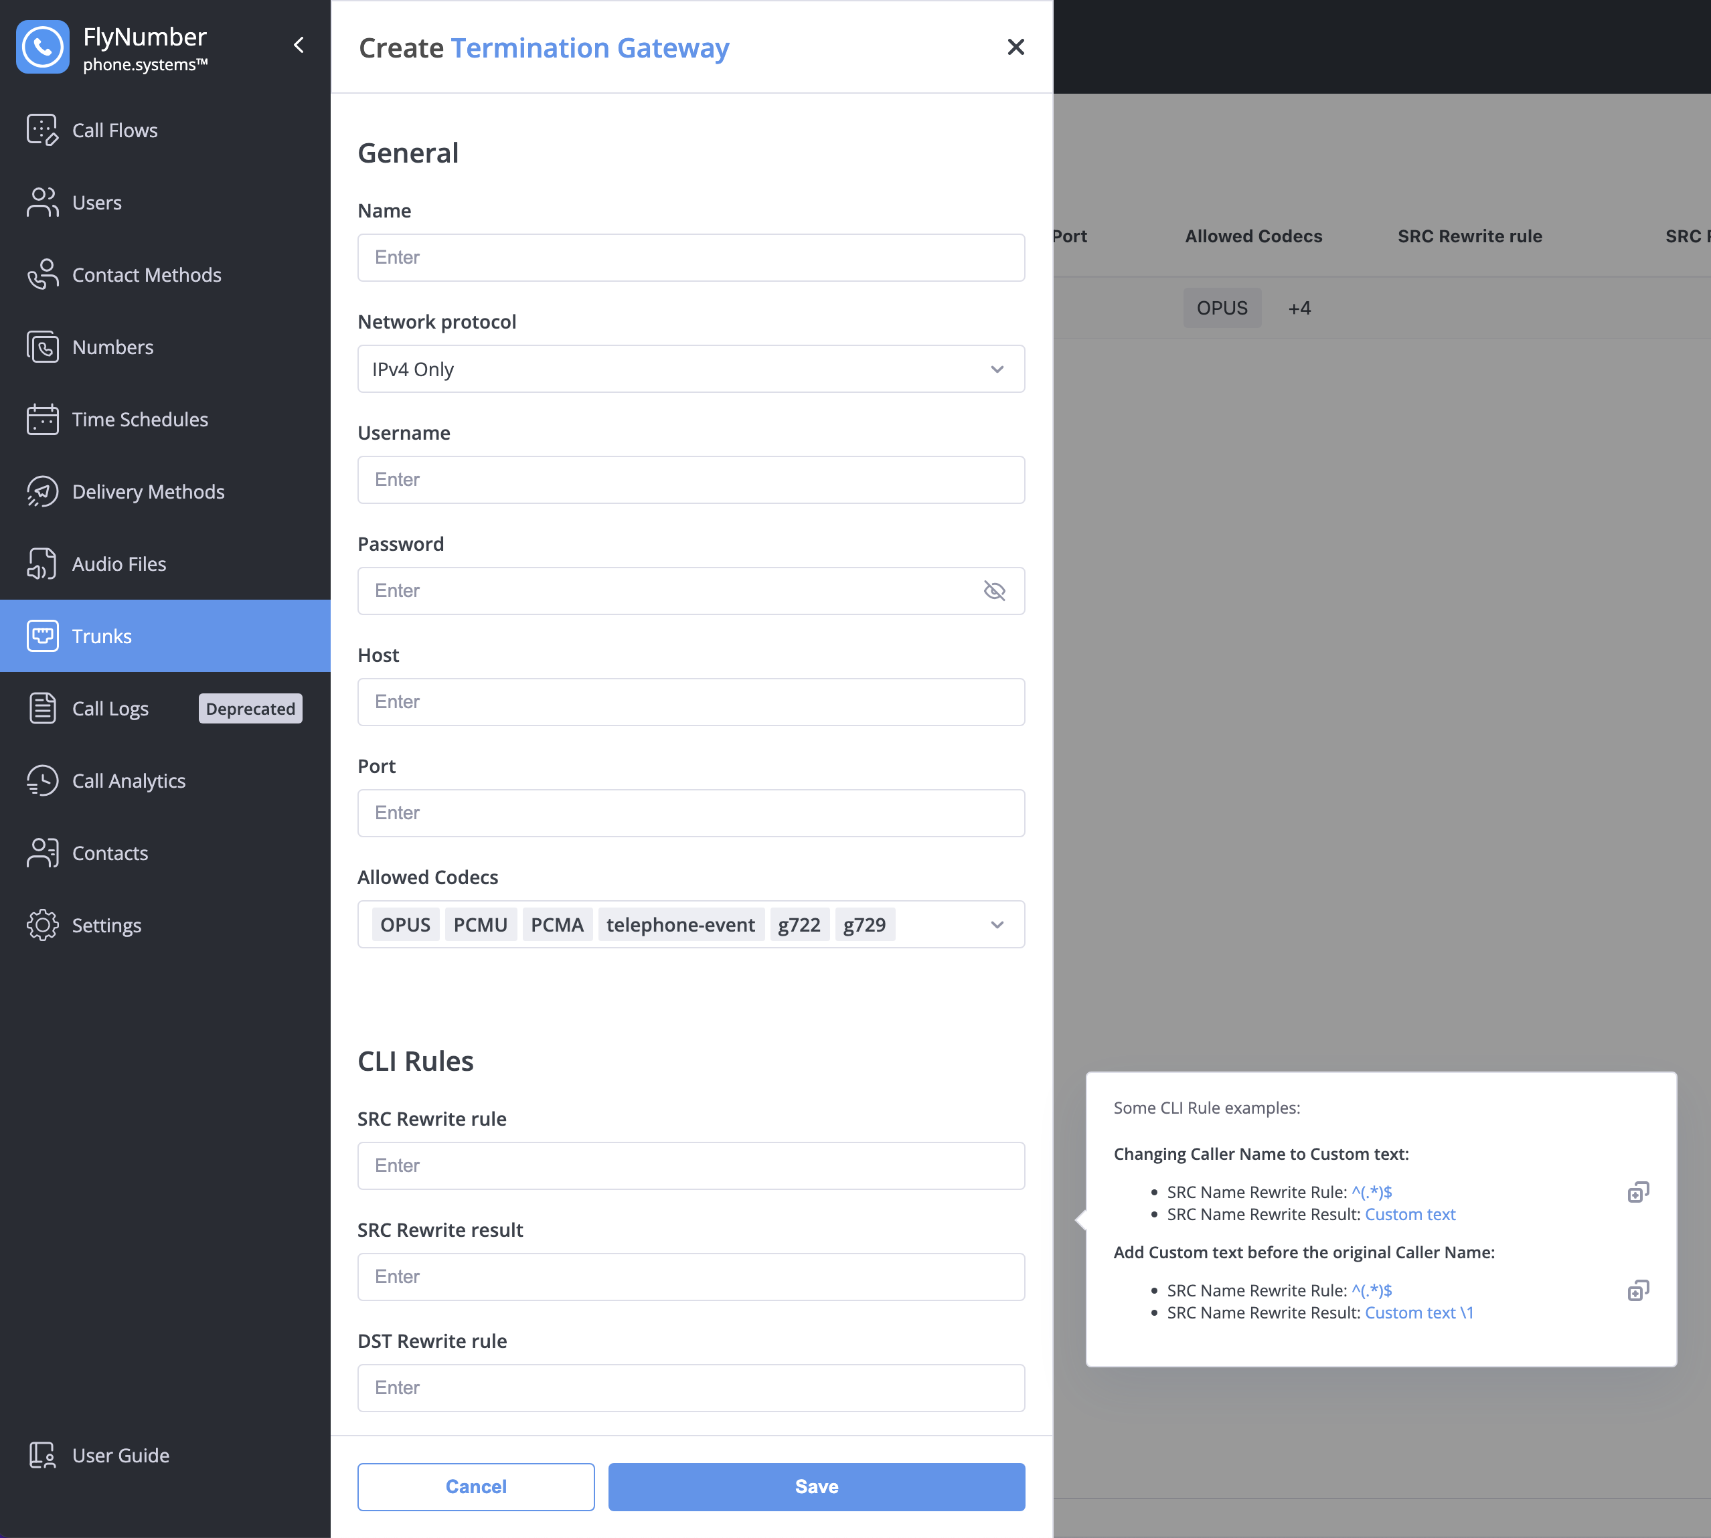Focus the Port input field

tap(691, 813)
